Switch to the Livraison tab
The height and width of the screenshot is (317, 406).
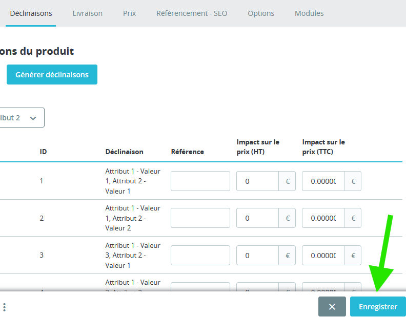87,13
